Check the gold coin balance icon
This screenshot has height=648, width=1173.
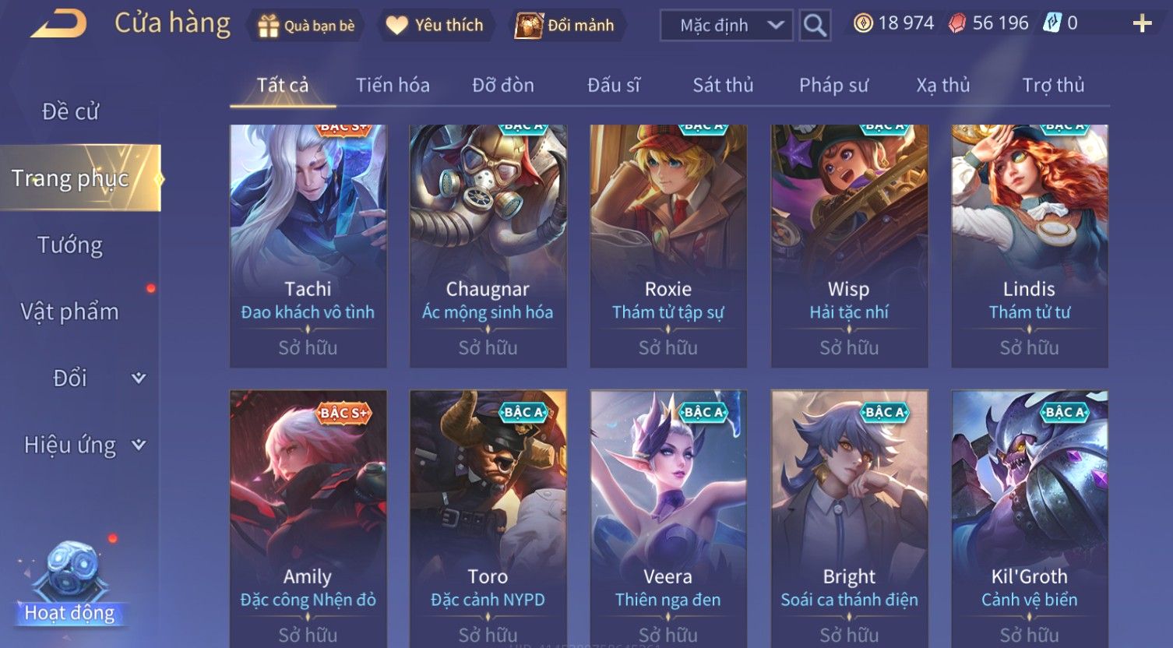coord(862,23)
